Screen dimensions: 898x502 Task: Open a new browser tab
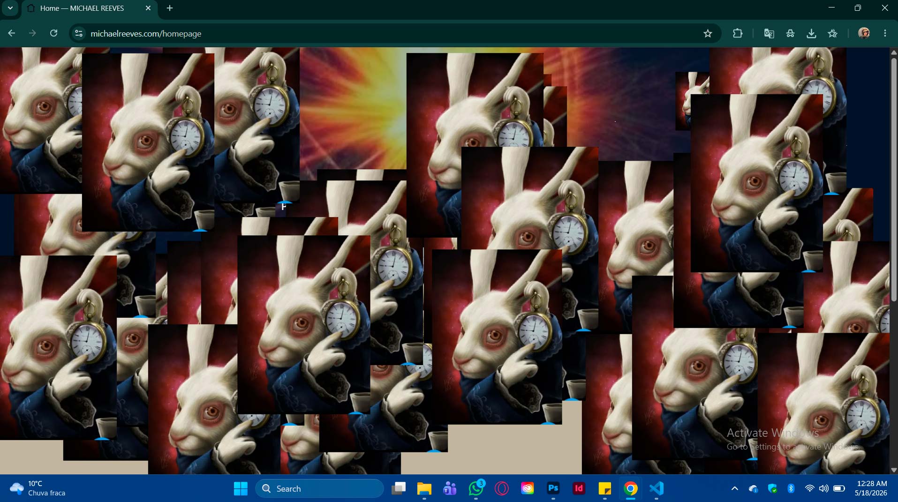click(x=170, y=8)
